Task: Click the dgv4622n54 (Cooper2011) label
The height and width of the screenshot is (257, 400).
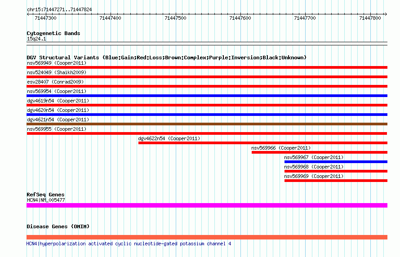Action: pos(169,138)
